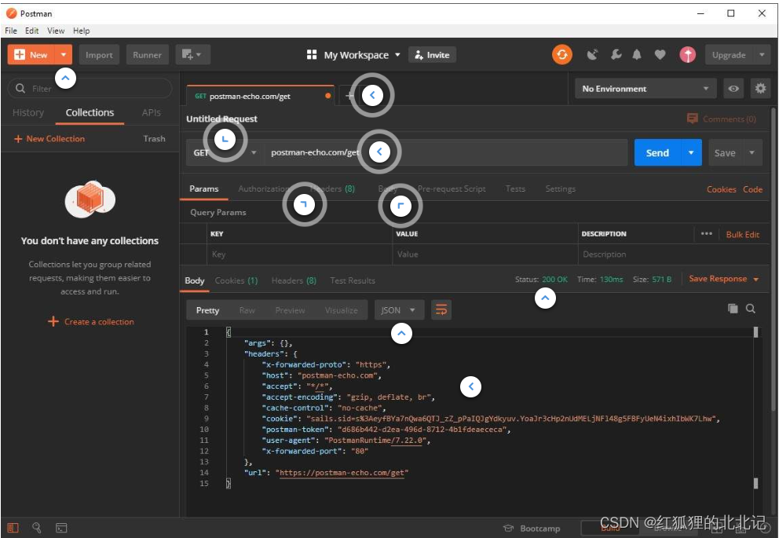
Task: Click Create a collection link
Action: tap(91, 321)
